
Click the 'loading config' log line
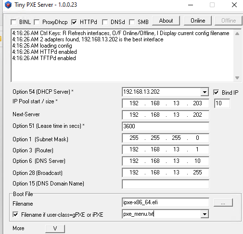[x=42, y=46]
